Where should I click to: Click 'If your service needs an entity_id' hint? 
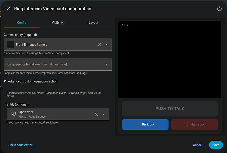[x=33, y=123]
